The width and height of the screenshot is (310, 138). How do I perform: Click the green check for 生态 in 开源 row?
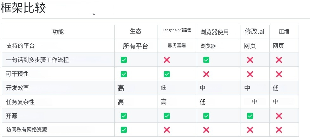pyautogui.click(x=124, y=116)
